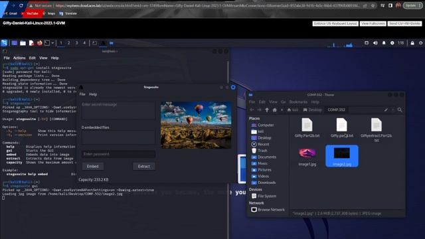The image size is (425, 239).
Task: Select the Thunar taskbar window button
Action: 112,42
